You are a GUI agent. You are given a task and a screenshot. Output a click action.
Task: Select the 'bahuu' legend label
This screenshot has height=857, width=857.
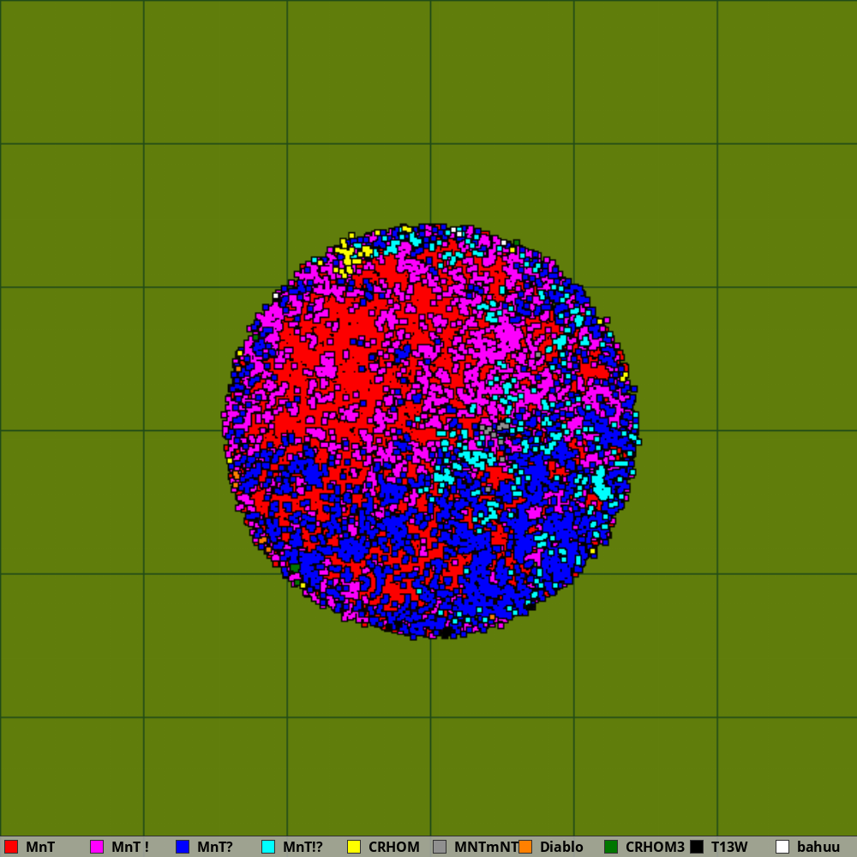pyautogui.click(x=818, y=847)
